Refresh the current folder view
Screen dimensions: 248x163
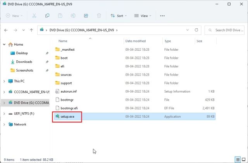coord(196,30)
